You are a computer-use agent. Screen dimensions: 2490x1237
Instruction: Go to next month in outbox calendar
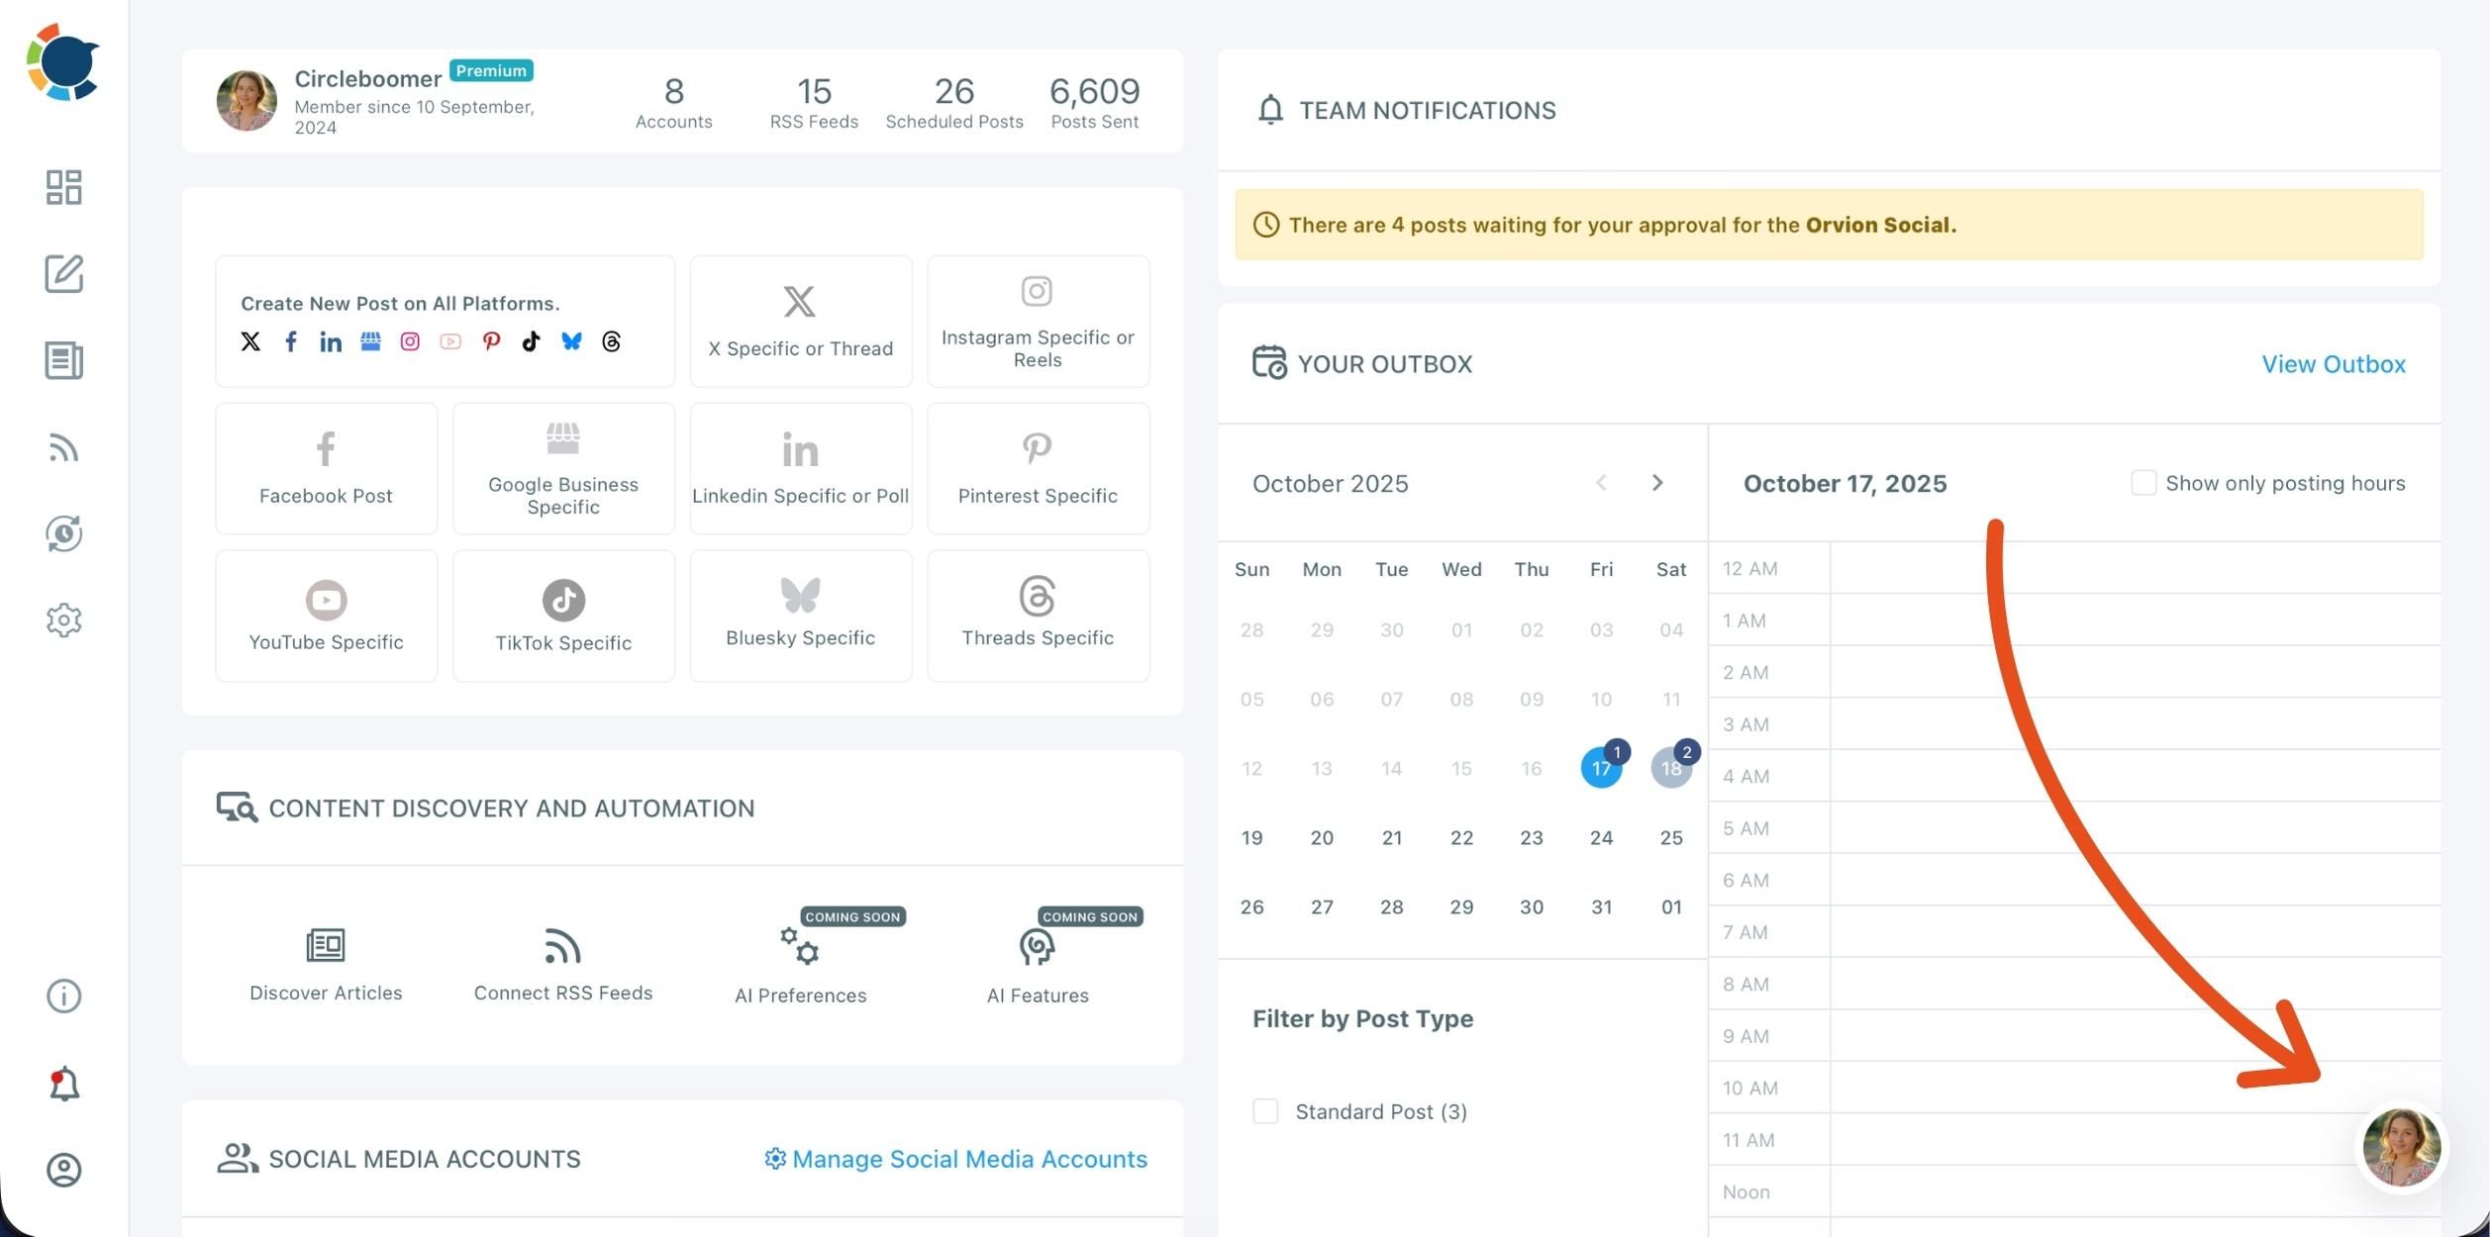coord(1657,483)
